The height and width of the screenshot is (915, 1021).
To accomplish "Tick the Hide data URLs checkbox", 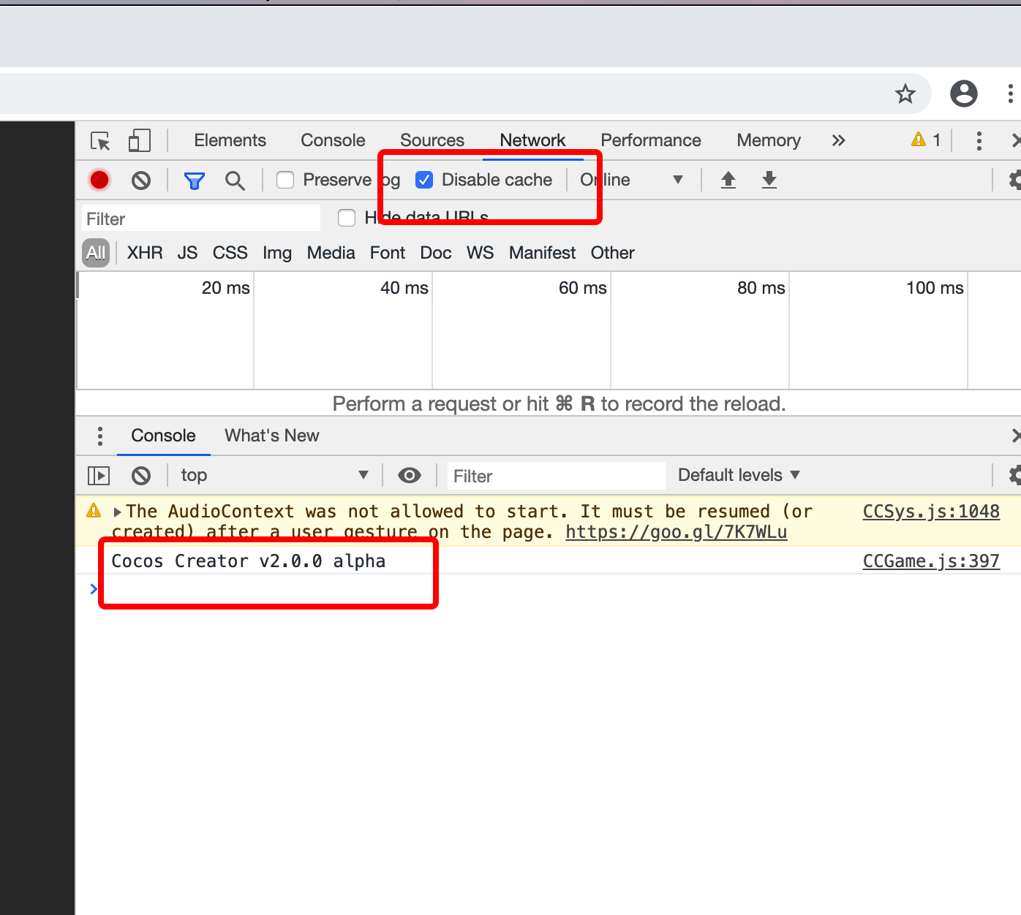I will pos(347,218).
